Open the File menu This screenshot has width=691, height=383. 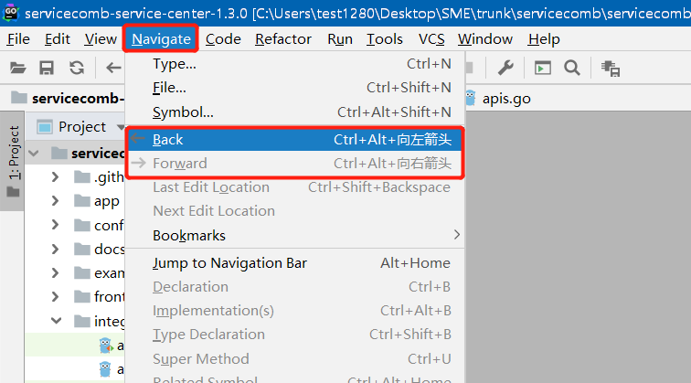coord(18,39)
